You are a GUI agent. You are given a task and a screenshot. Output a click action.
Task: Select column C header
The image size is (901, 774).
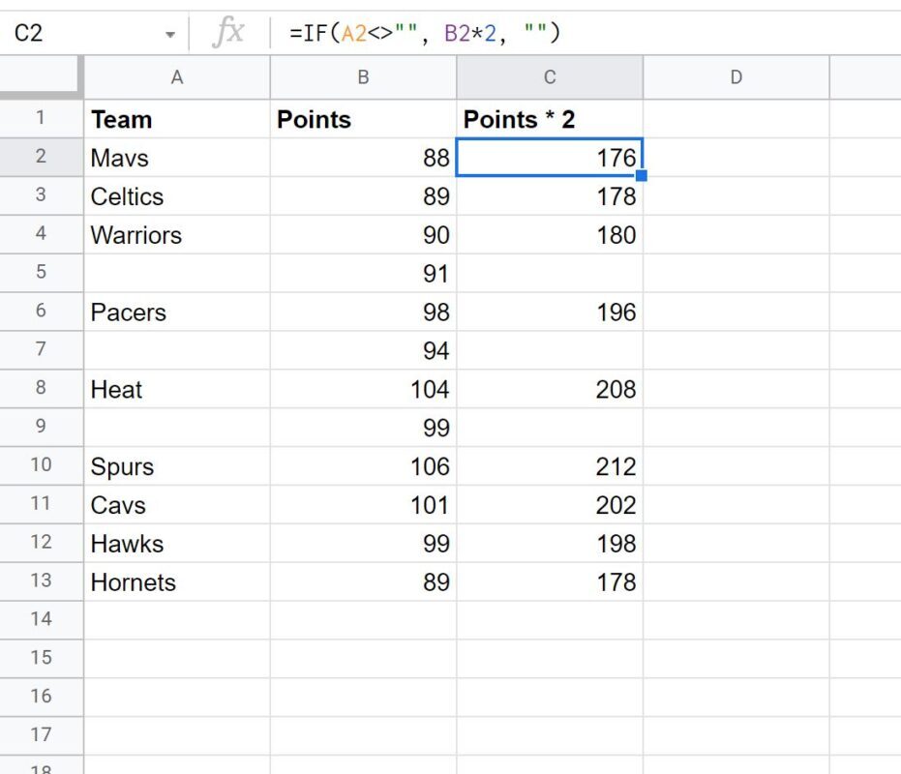point(550,77)
